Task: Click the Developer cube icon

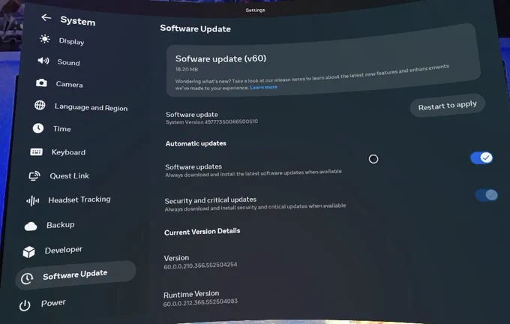Action: (28, 252)
